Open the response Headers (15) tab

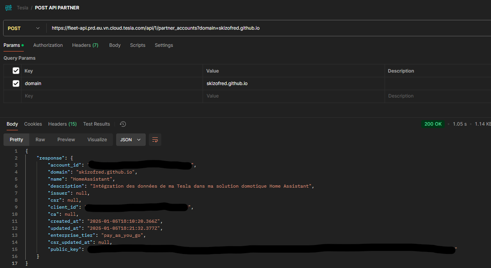(x=62, y=124)
